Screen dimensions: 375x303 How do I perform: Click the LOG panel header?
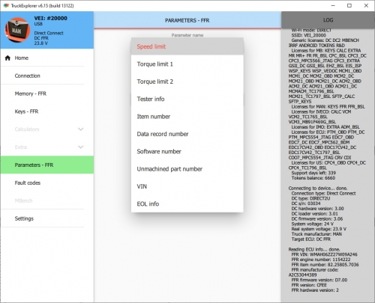pos(328,20)
